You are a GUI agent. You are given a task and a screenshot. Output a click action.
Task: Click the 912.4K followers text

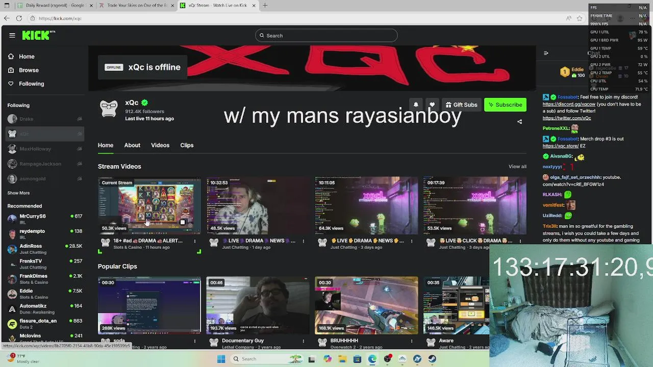click(144, 112)
